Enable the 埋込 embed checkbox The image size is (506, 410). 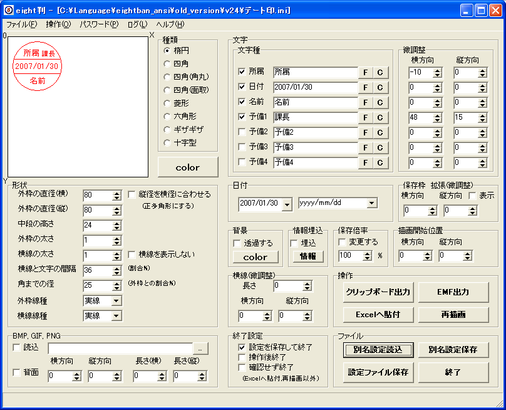tap(294, 243)
